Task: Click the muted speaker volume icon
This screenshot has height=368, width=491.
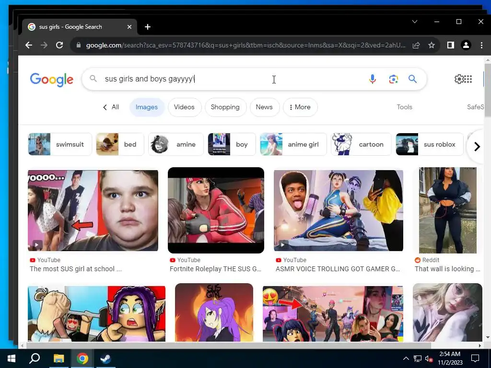Action: click(429, 358)
